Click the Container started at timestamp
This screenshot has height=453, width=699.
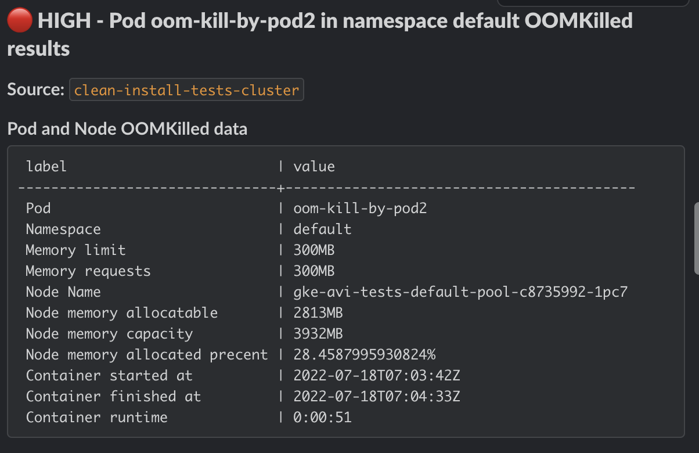[377, 376]
